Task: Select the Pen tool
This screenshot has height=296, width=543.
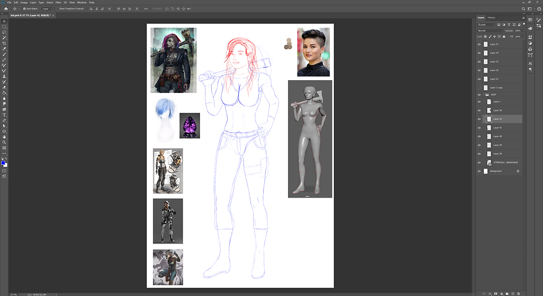Action: 4,121
